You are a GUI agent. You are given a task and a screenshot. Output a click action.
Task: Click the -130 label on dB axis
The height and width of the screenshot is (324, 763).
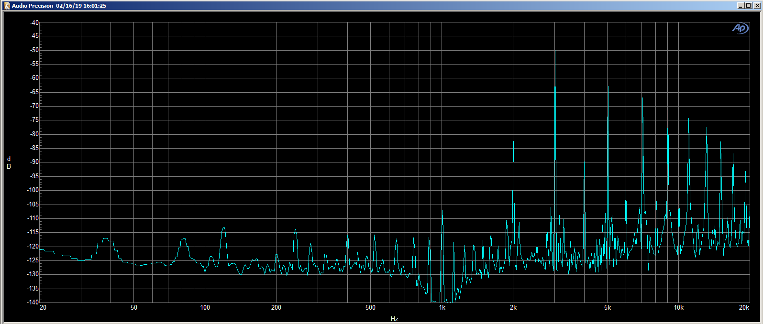coord(33,274)
